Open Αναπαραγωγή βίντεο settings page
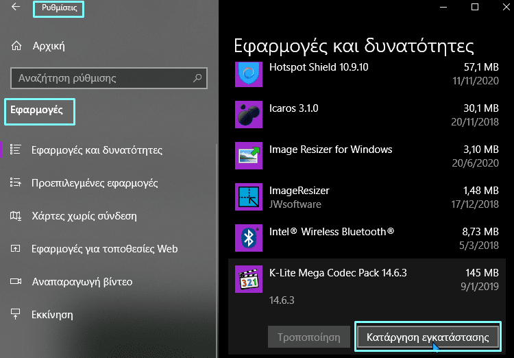 [x=82, y=282]
